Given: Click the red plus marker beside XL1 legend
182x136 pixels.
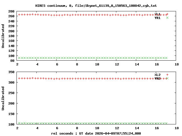Looking at the screenshot, I should [x=167, y=14].
